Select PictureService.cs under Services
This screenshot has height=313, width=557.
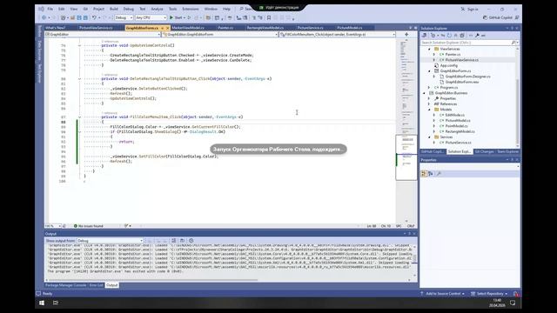[458, 143]
